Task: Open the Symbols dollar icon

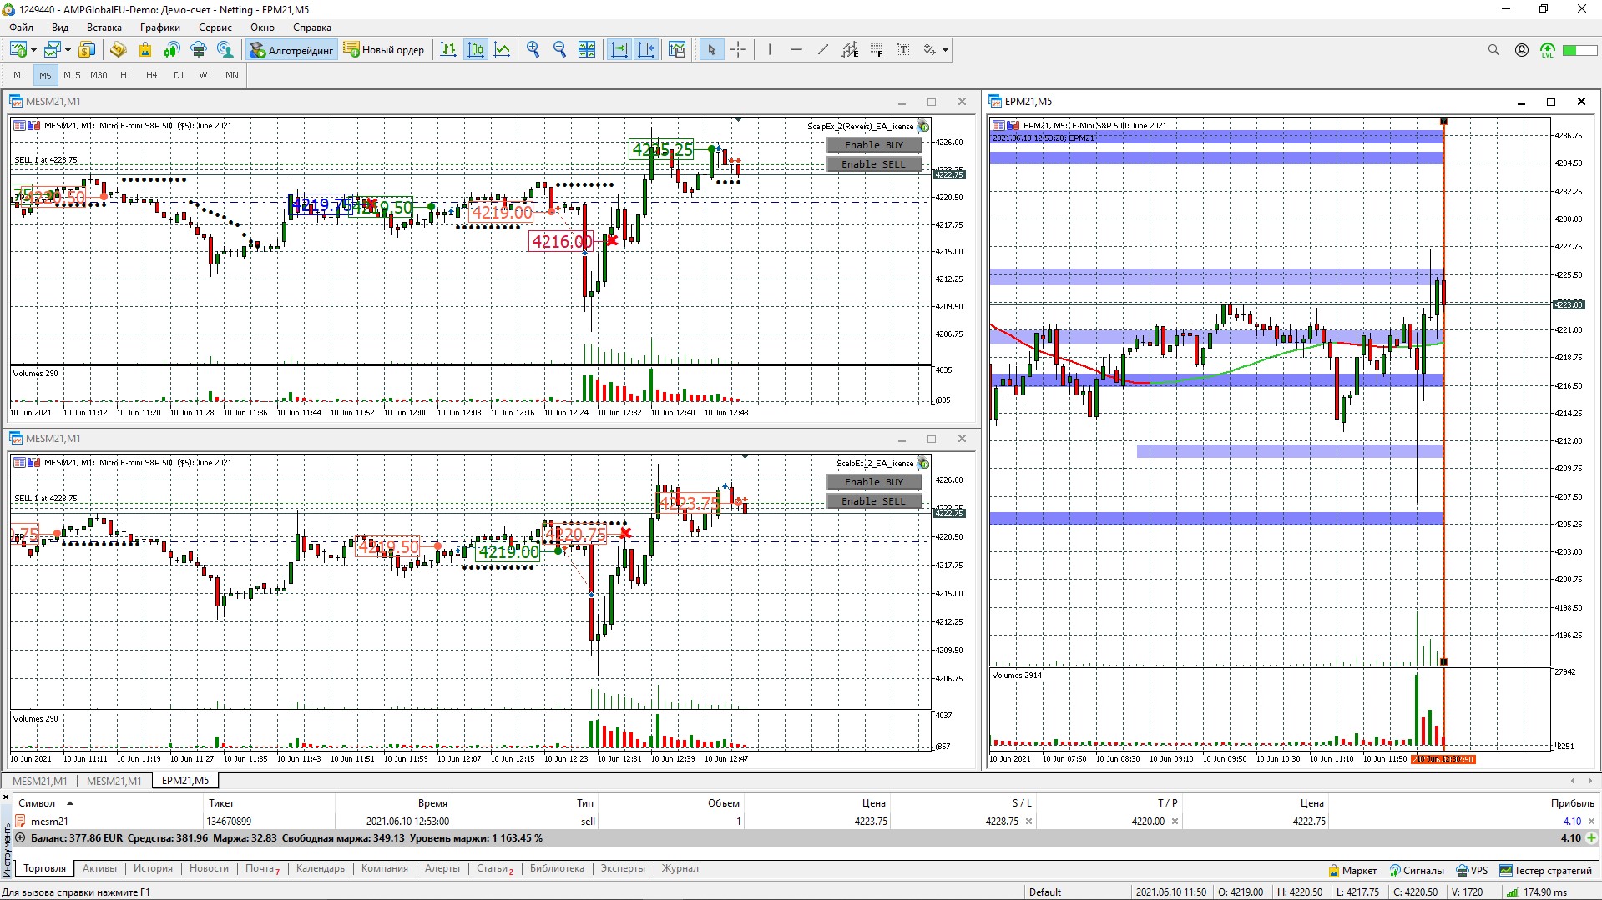Action: (x=87, y=50)
